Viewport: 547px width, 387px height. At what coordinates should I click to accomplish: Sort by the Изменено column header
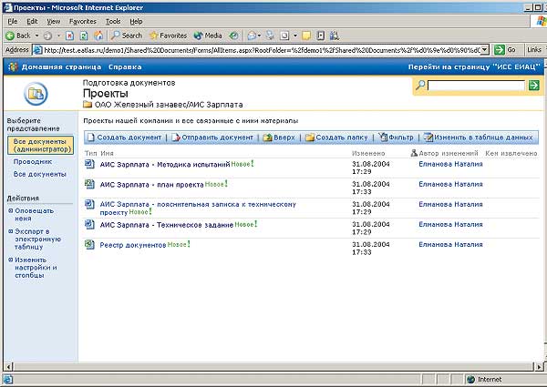tap(368, 153)
